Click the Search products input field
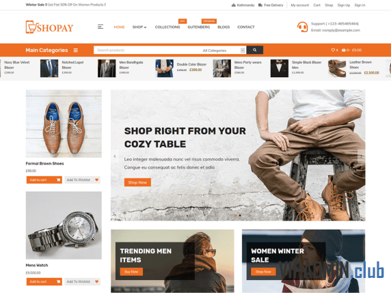The width and height of the screenshot is (391, 293). click(x=147, y=50)
